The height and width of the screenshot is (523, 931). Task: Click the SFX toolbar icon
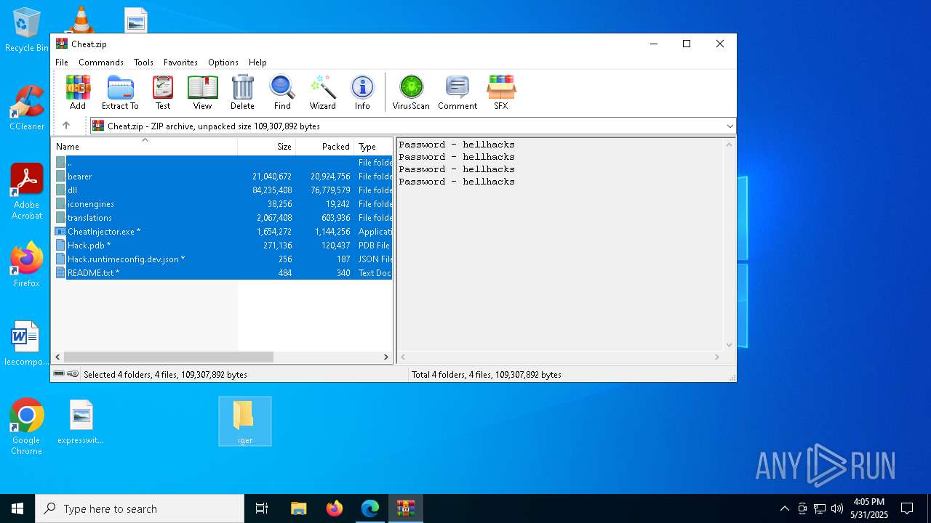[501, 92]
